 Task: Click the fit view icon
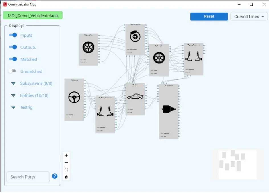pyautogui.click(x=66, y=170)
